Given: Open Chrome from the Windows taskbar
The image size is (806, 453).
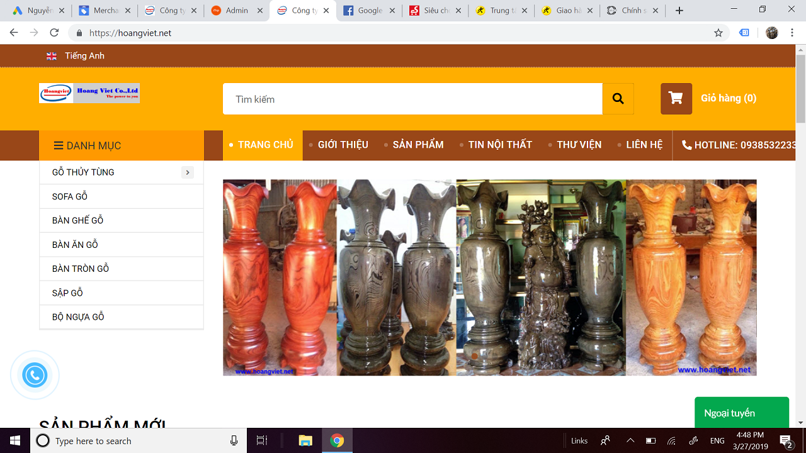Looking at the screenshot, I should (x=337, y=440).
